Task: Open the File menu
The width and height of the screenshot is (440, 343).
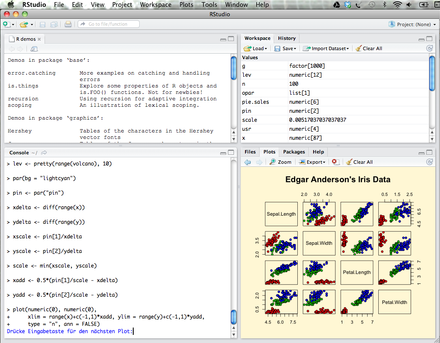Action: pos(59,5)
